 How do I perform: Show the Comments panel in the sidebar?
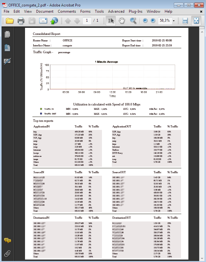pyautogui.click(x=7, y=240)
